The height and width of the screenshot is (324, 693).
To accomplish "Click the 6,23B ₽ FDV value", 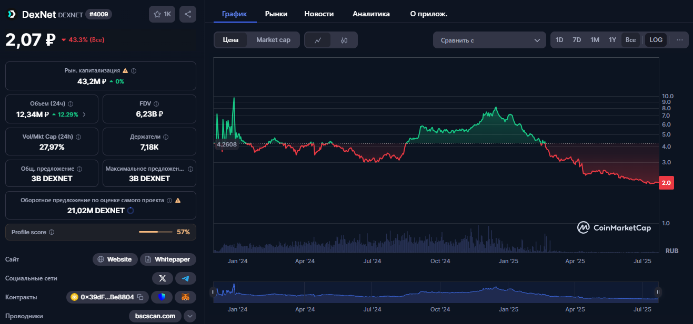I will (x=149, y=114).
